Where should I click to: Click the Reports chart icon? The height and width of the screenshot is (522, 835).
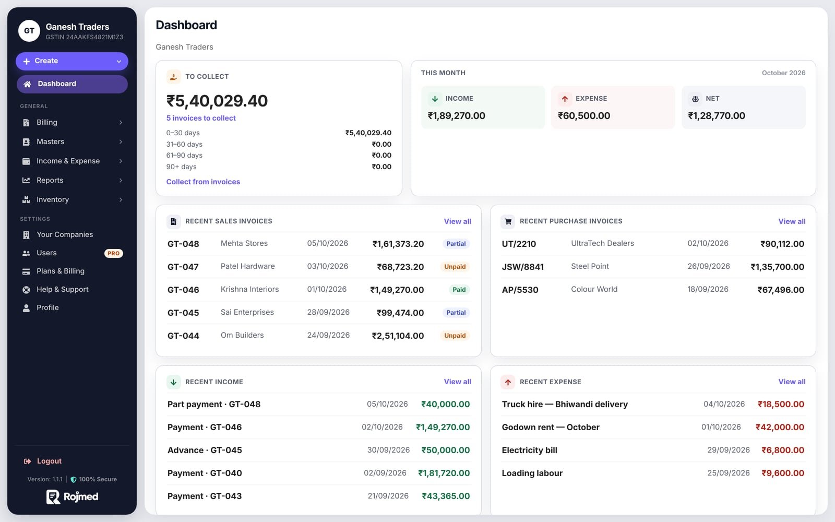(x=26, y=181)
